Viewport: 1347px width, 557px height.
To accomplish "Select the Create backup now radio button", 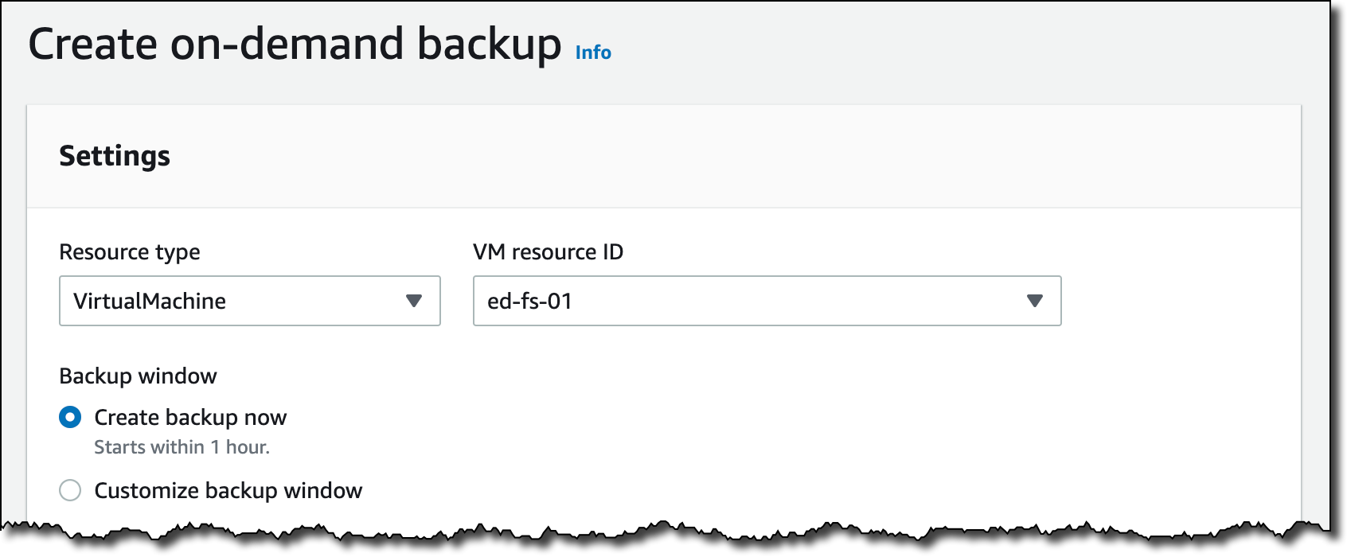I will tap(70, 417).
